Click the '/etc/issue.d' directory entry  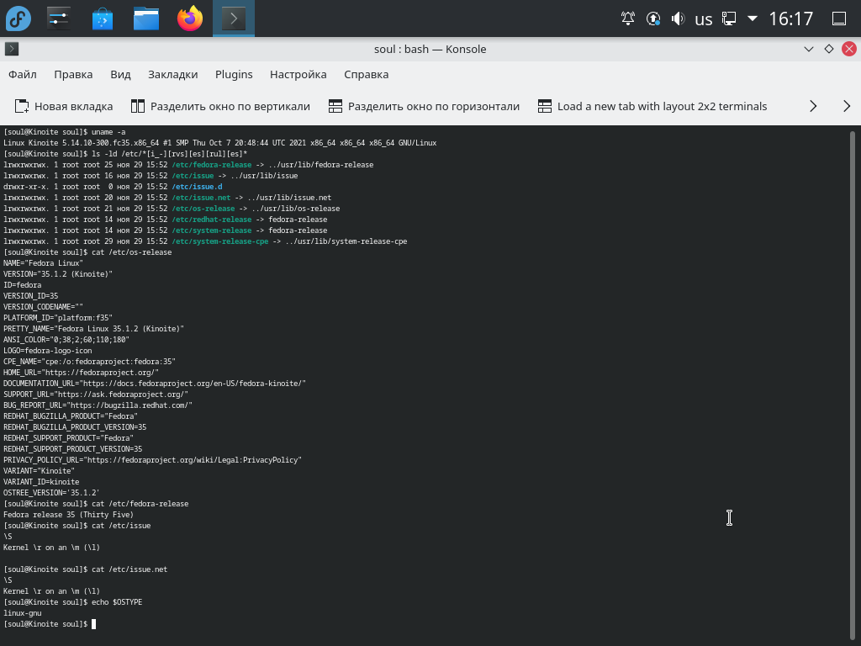click(x=197, y=187)
